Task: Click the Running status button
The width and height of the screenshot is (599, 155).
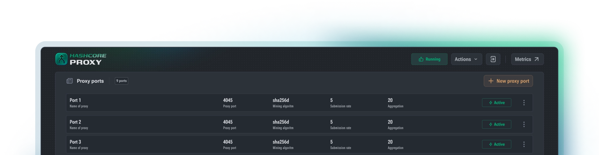Action: 429,59
